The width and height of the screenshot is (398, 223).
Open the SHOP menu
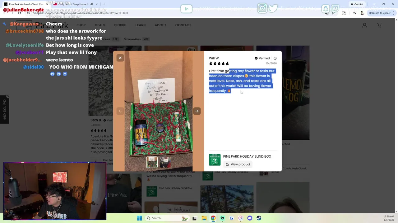(x=81, y=25)
